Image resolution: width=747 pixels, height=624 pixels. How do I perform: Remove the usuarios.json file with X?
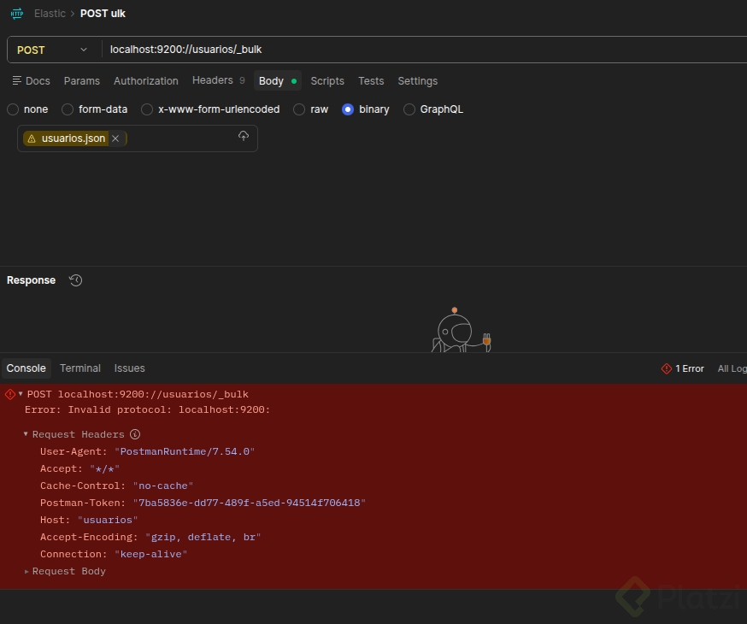click(115, 138)
